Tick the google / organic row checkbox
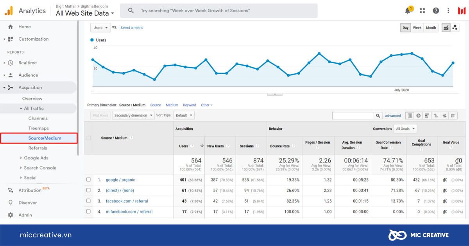Screen dimensions: 469x246 [x=88, y=180]
